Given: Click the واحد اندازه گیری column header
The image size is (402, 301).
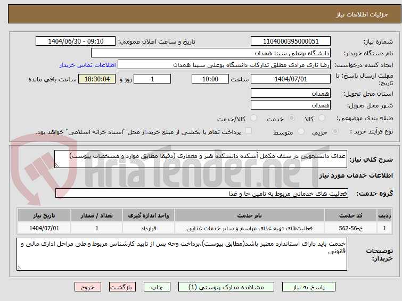Looking at the screenshot, I should click(x=149, y=215).
